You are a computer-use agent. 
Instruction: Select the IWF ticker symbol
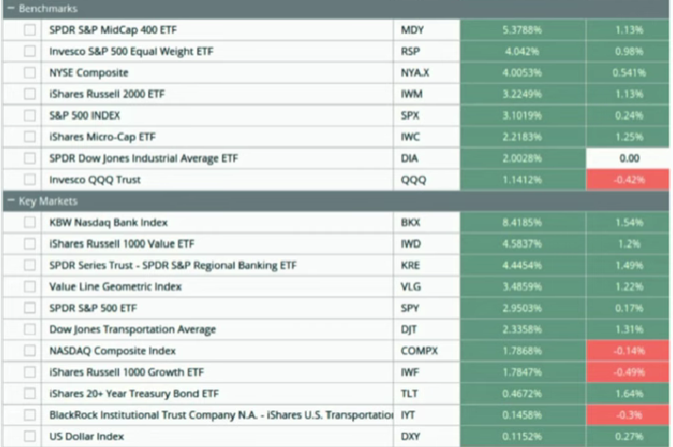410,373
